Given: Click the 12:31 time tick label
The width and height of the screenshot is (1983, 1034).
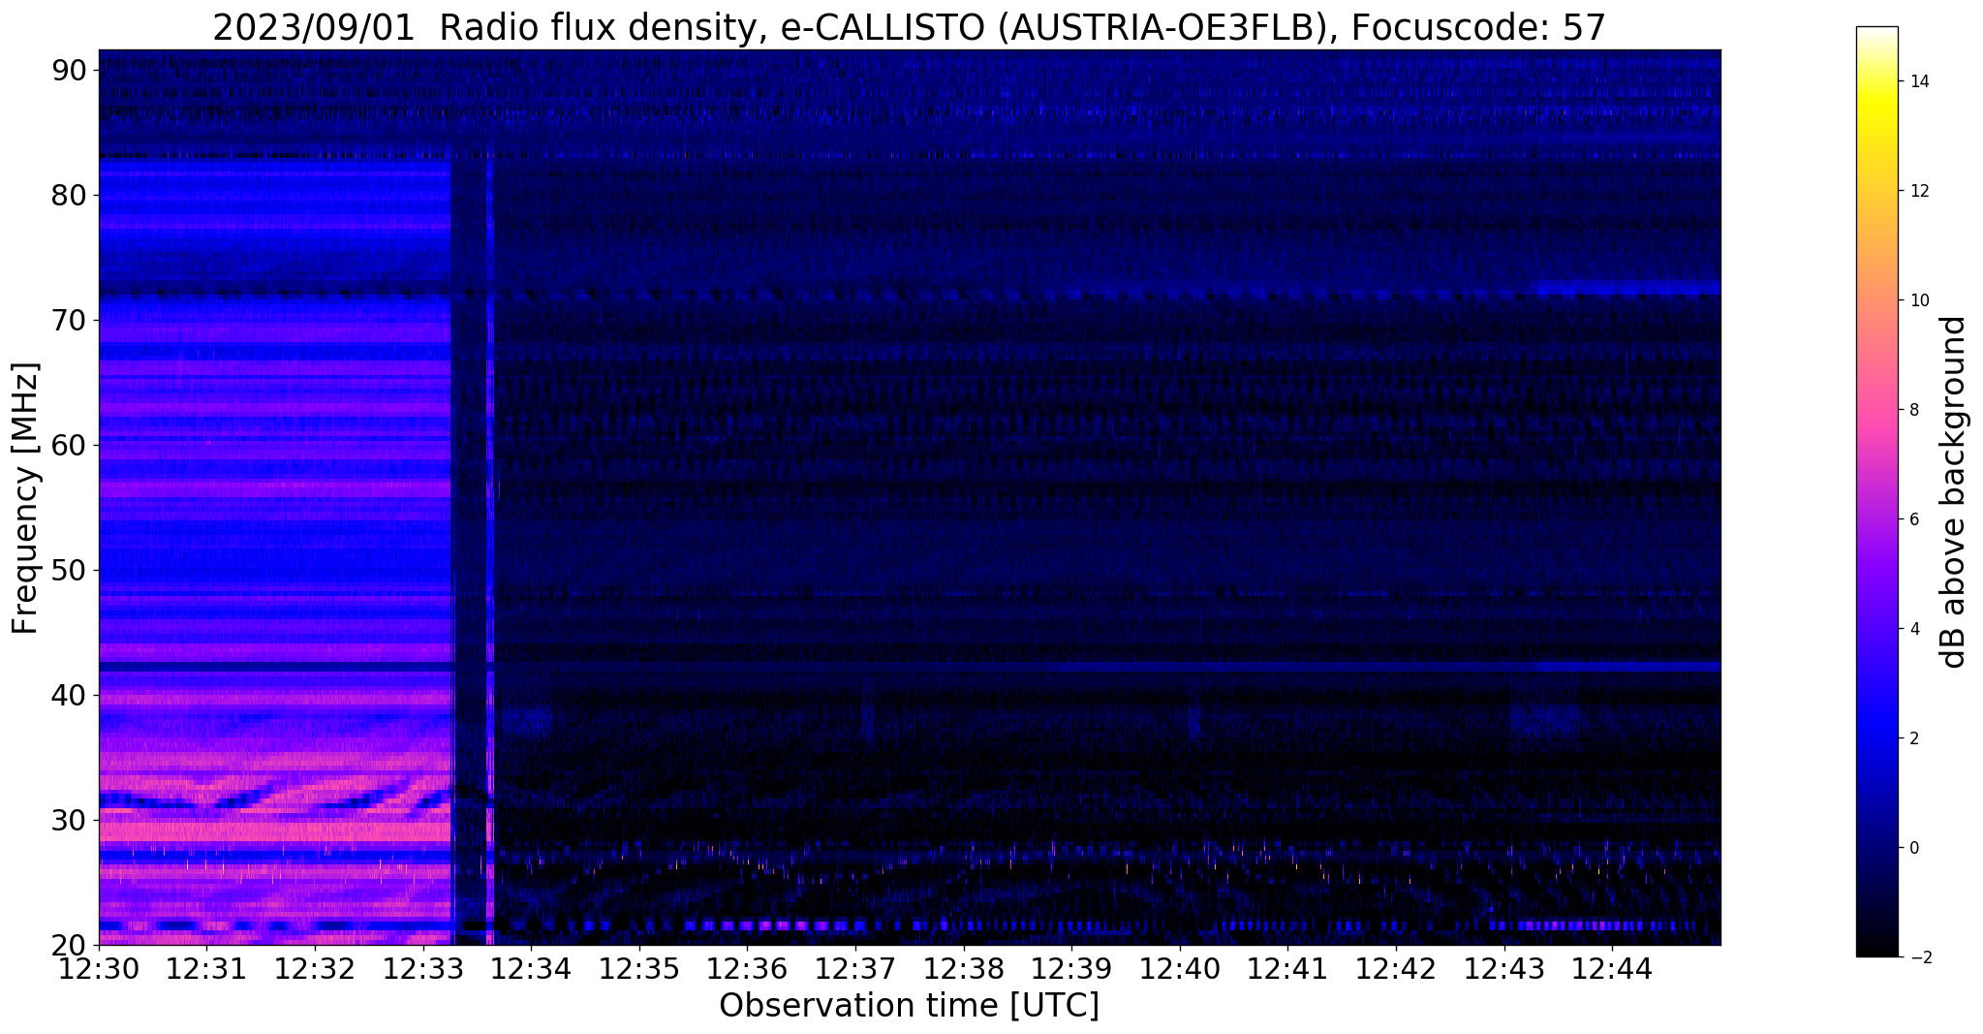Looking at the screenshot, I should point(207,968).
